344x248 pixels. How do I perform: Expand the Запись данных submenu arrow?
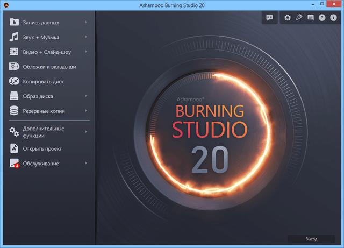click(x=86, y=23)
